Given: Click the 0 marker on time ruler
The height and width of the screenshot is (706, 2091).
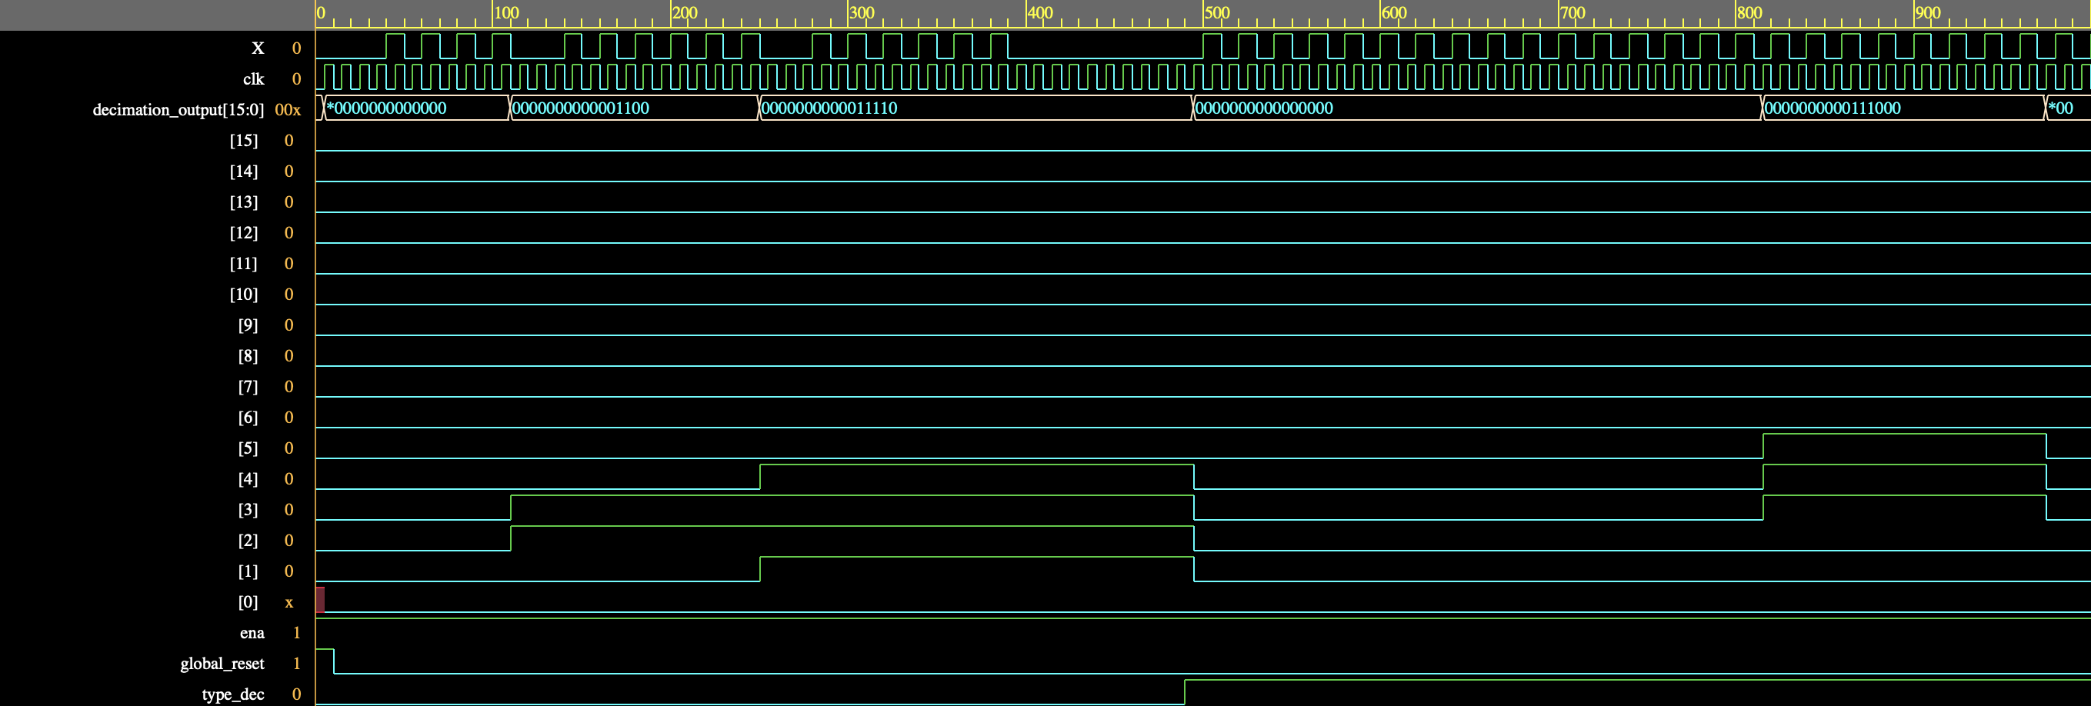Looking at the screenshot, I should coord(321,13).
